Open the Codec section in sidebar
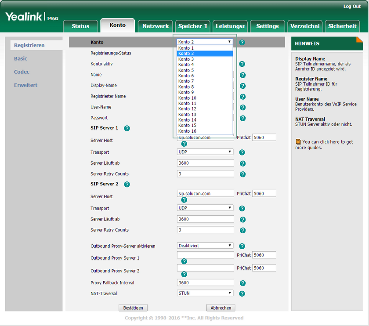The image size is (369, 326). [22, 72]
